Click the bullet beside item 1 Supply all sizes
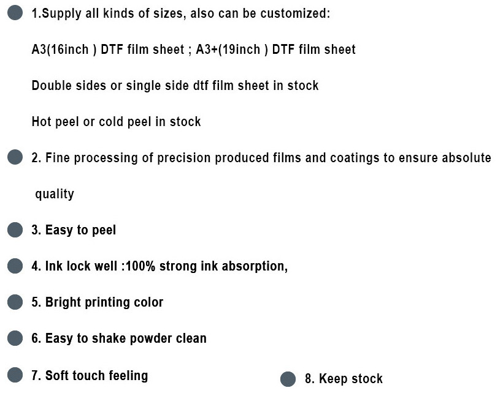The image size is (503, 407). coord(15,13)
